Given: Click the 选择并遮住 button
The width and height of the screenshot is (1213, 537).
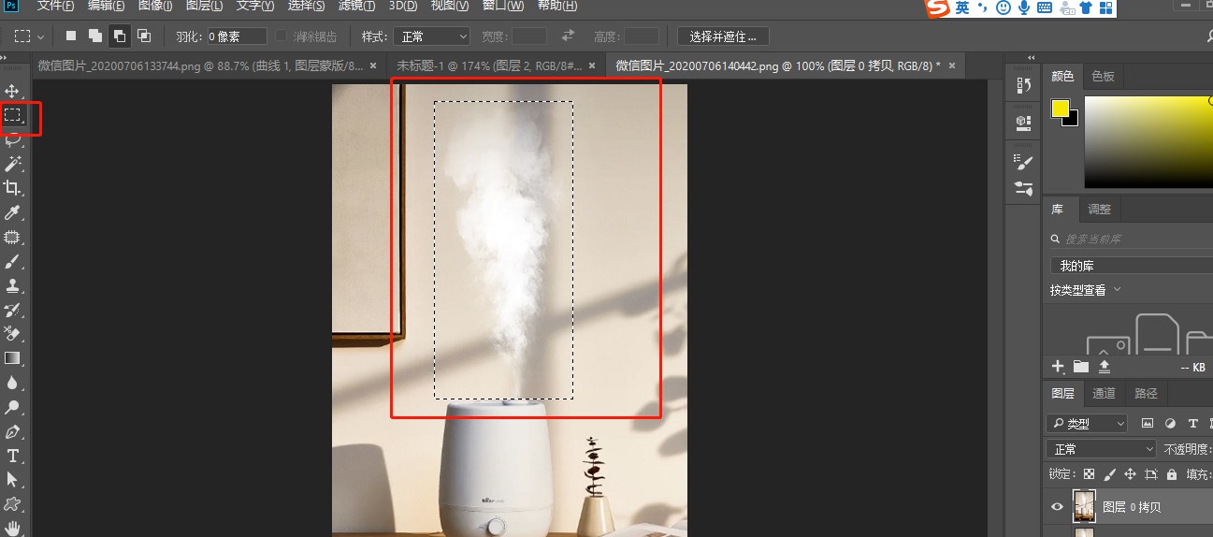Looking at the screenshot, I should [723, 36].
